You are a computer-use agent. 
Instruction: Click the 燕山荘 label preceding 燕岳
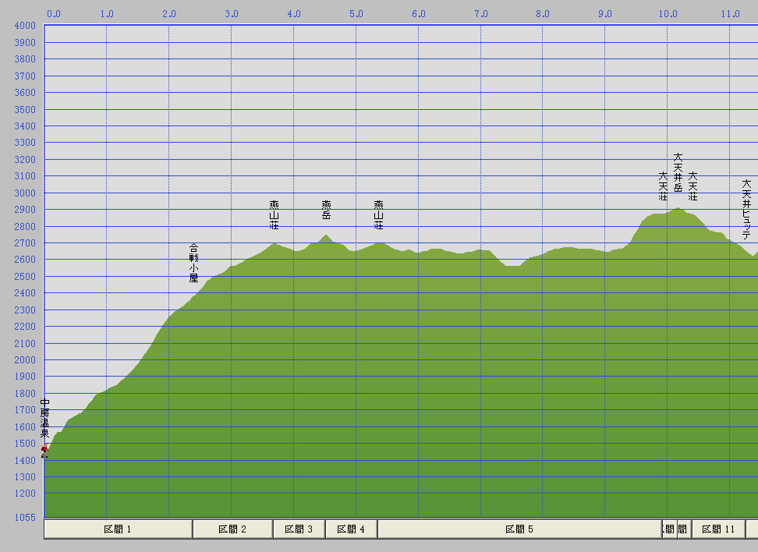tap(274, 215)
